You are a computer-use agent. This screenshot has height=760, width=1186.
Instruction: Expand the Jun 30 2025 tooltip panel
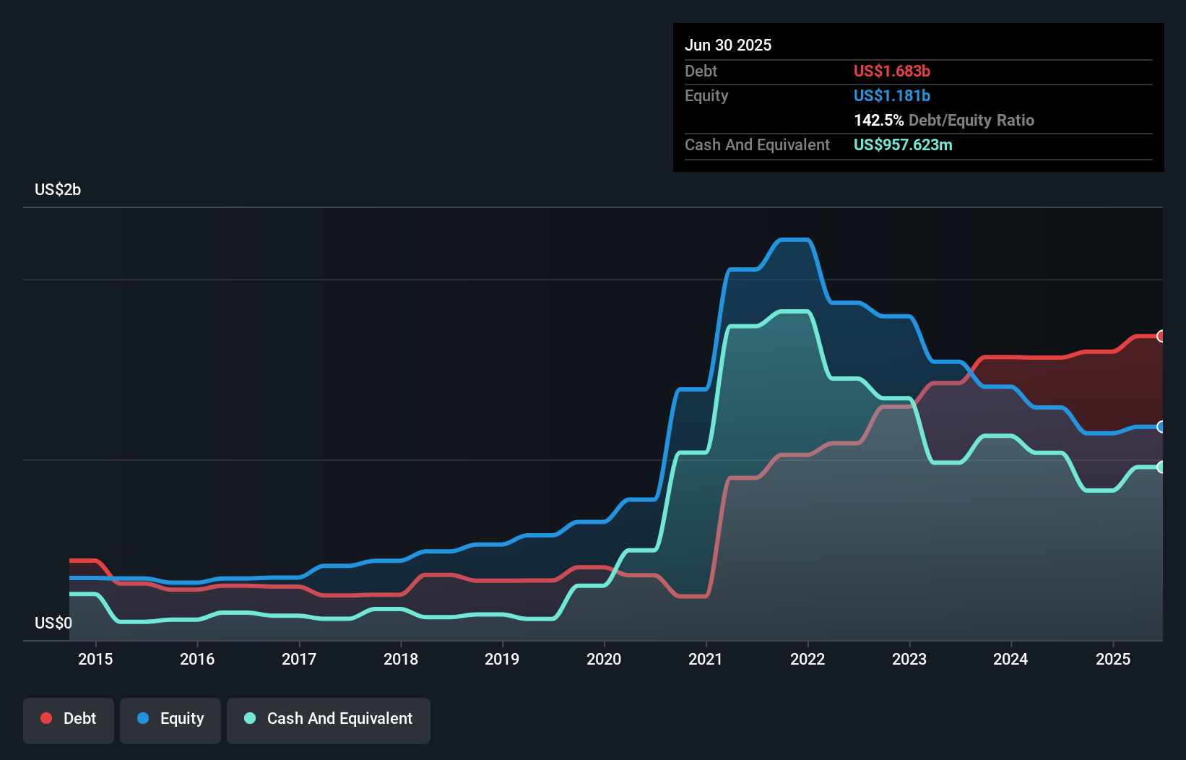[x=728, y=45]
